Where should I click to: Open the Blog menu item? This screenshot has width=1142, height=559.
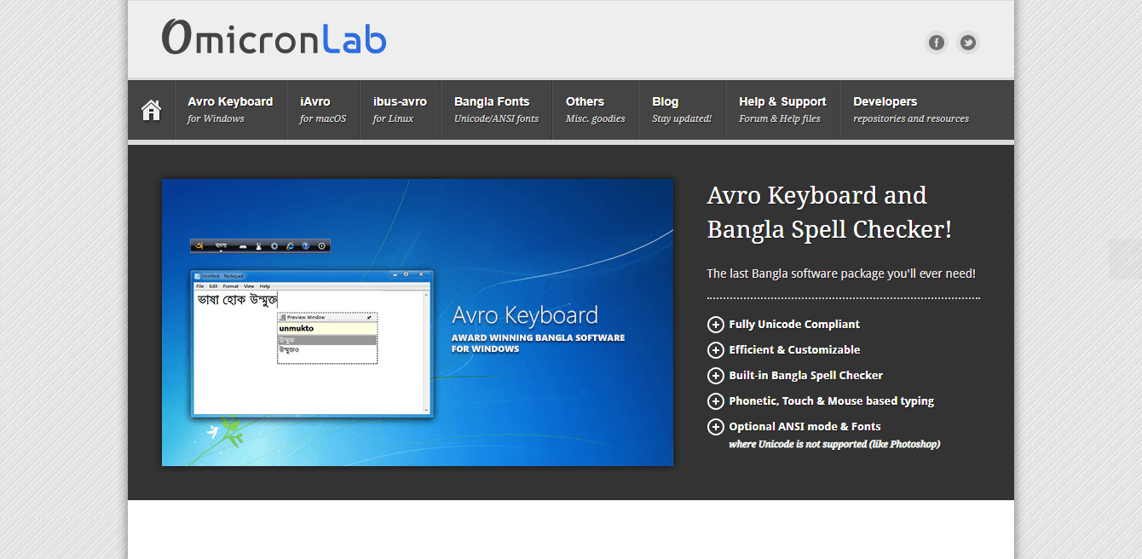[682, 110]
